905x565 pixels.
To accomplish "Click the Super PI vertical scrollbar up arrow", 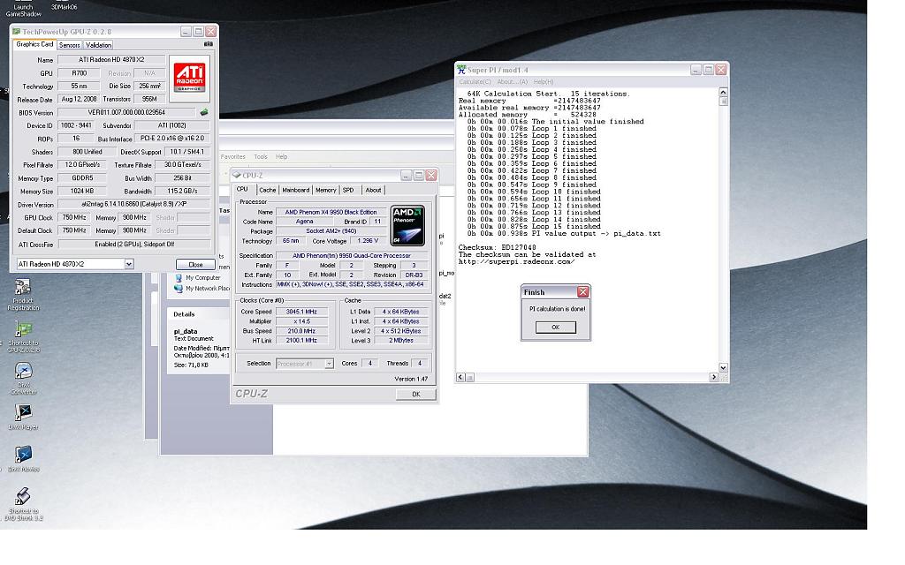I will [723, 92].
